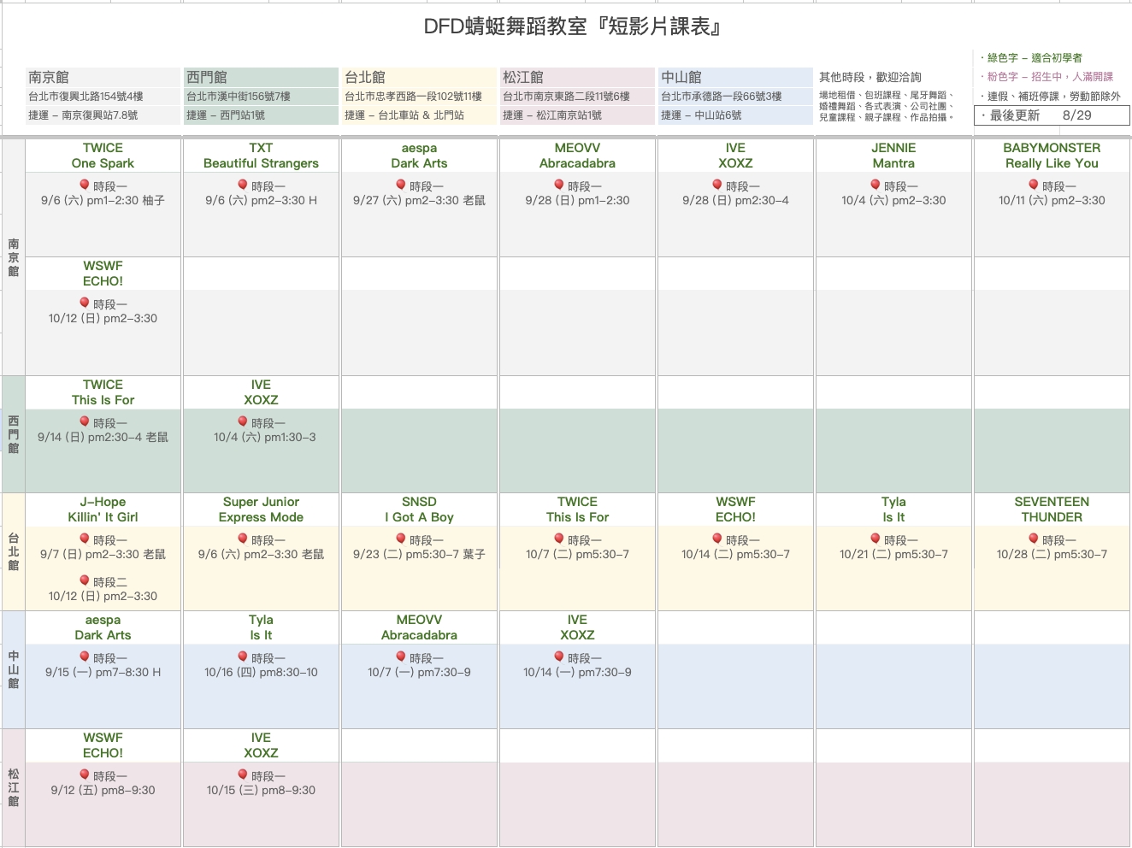
Task: Click the address 台北市漢中街156號7樓
Action: pos(239,97)
